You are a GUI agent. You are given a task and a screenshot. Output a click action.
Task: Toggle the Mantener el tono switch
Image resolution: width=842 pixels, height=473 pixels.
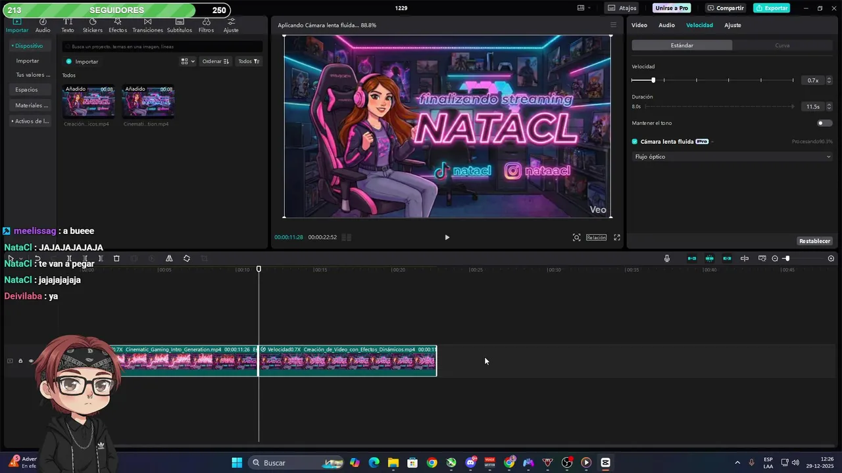click(824, 123)
